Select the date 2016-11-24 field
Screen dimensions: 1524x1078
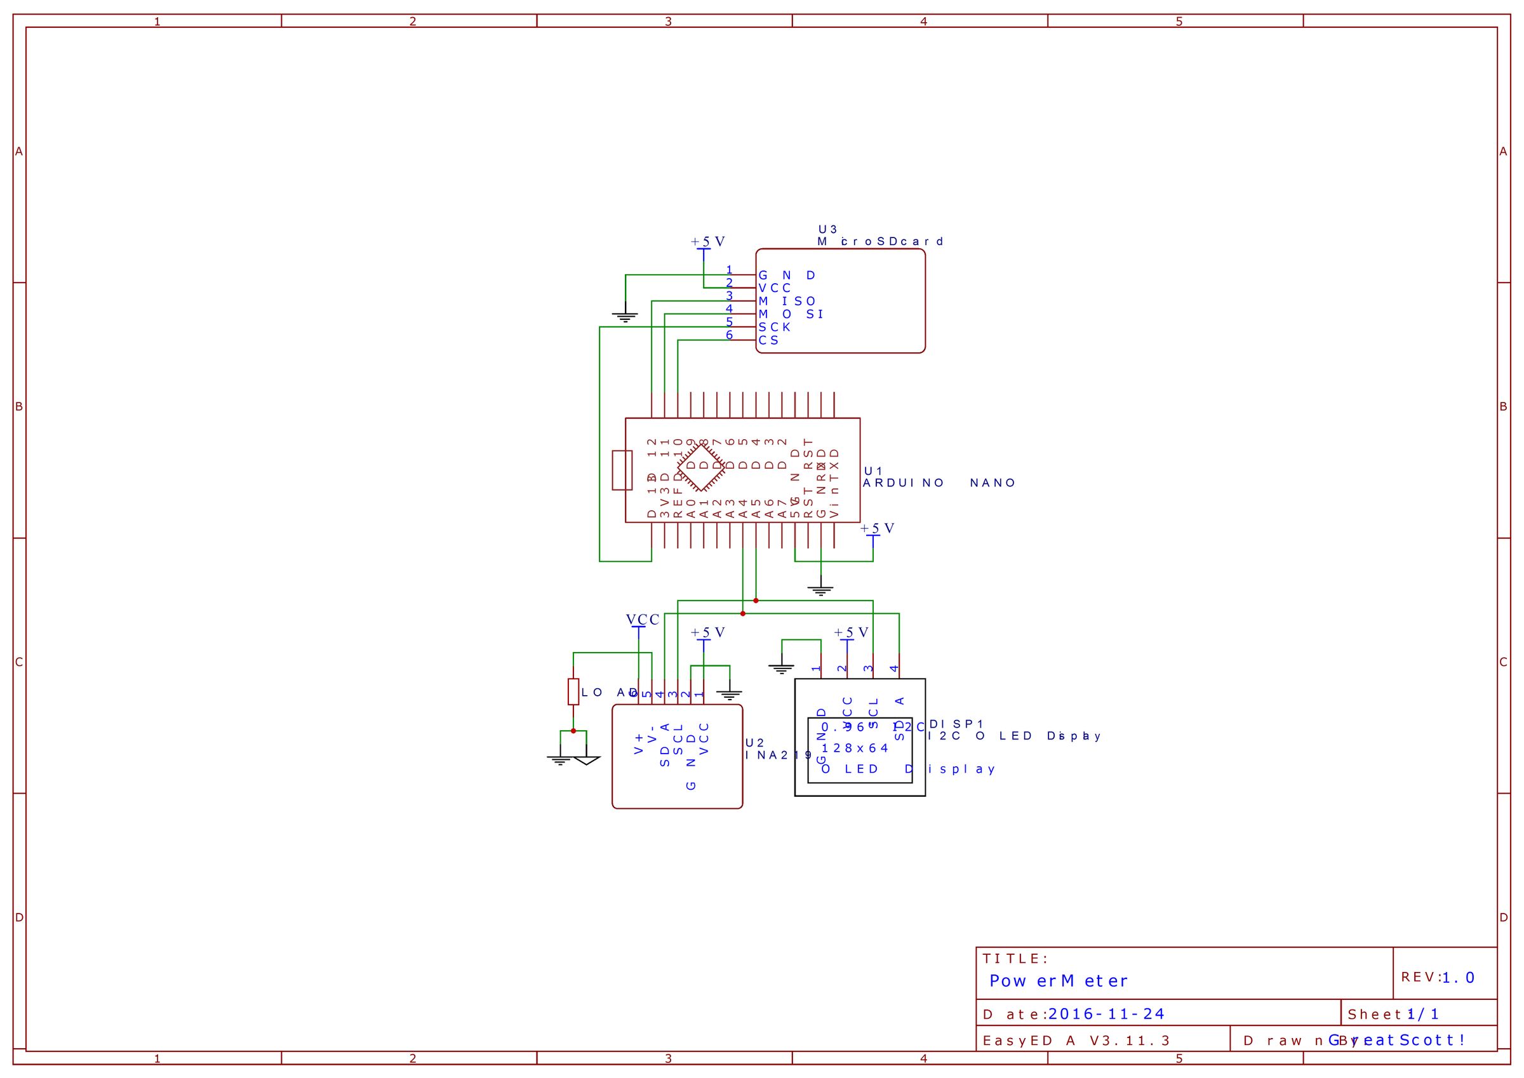pyautogui.click(x=1107, y=1015)
